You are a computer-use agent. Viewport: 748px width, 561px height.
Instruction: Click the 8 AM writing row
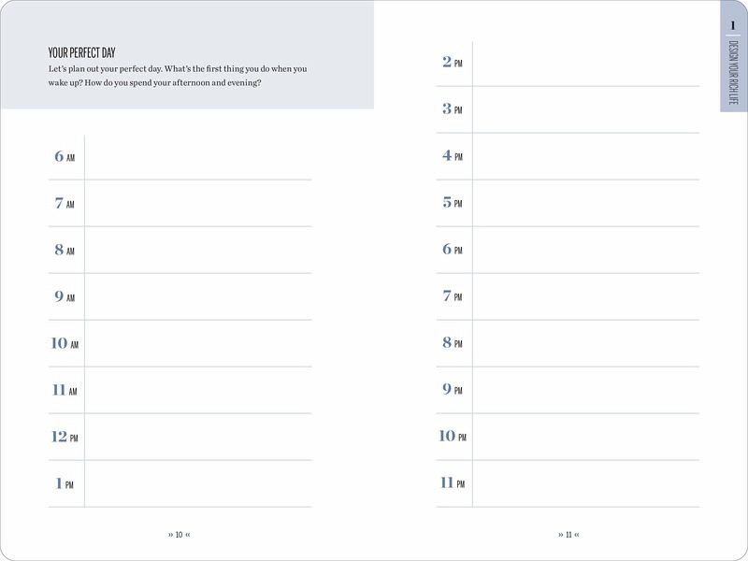198,251
